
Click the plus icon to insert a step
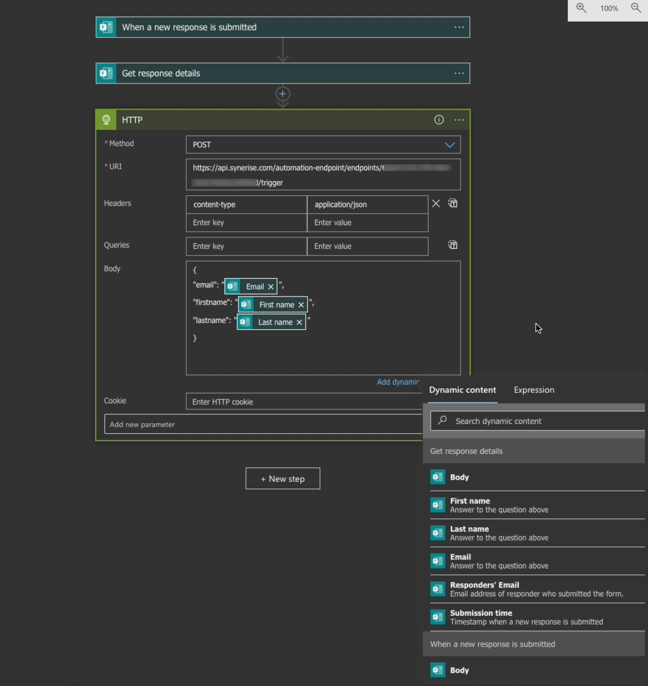[x=283, y=94]
